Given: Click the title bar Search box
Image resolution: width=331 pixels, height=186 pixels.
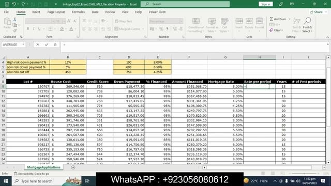Looking at the screenshot, I should point(185,4).
